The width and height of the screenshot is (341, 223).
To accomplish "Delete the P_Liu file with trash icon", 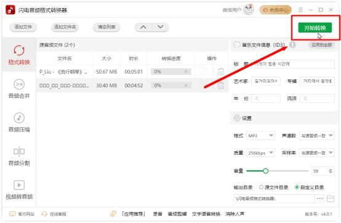I will click(221, 71).
